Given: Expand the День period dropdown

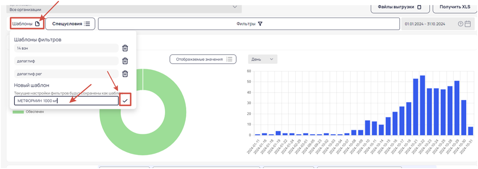Looking at the screenshot, I should (x=263, y=59).
